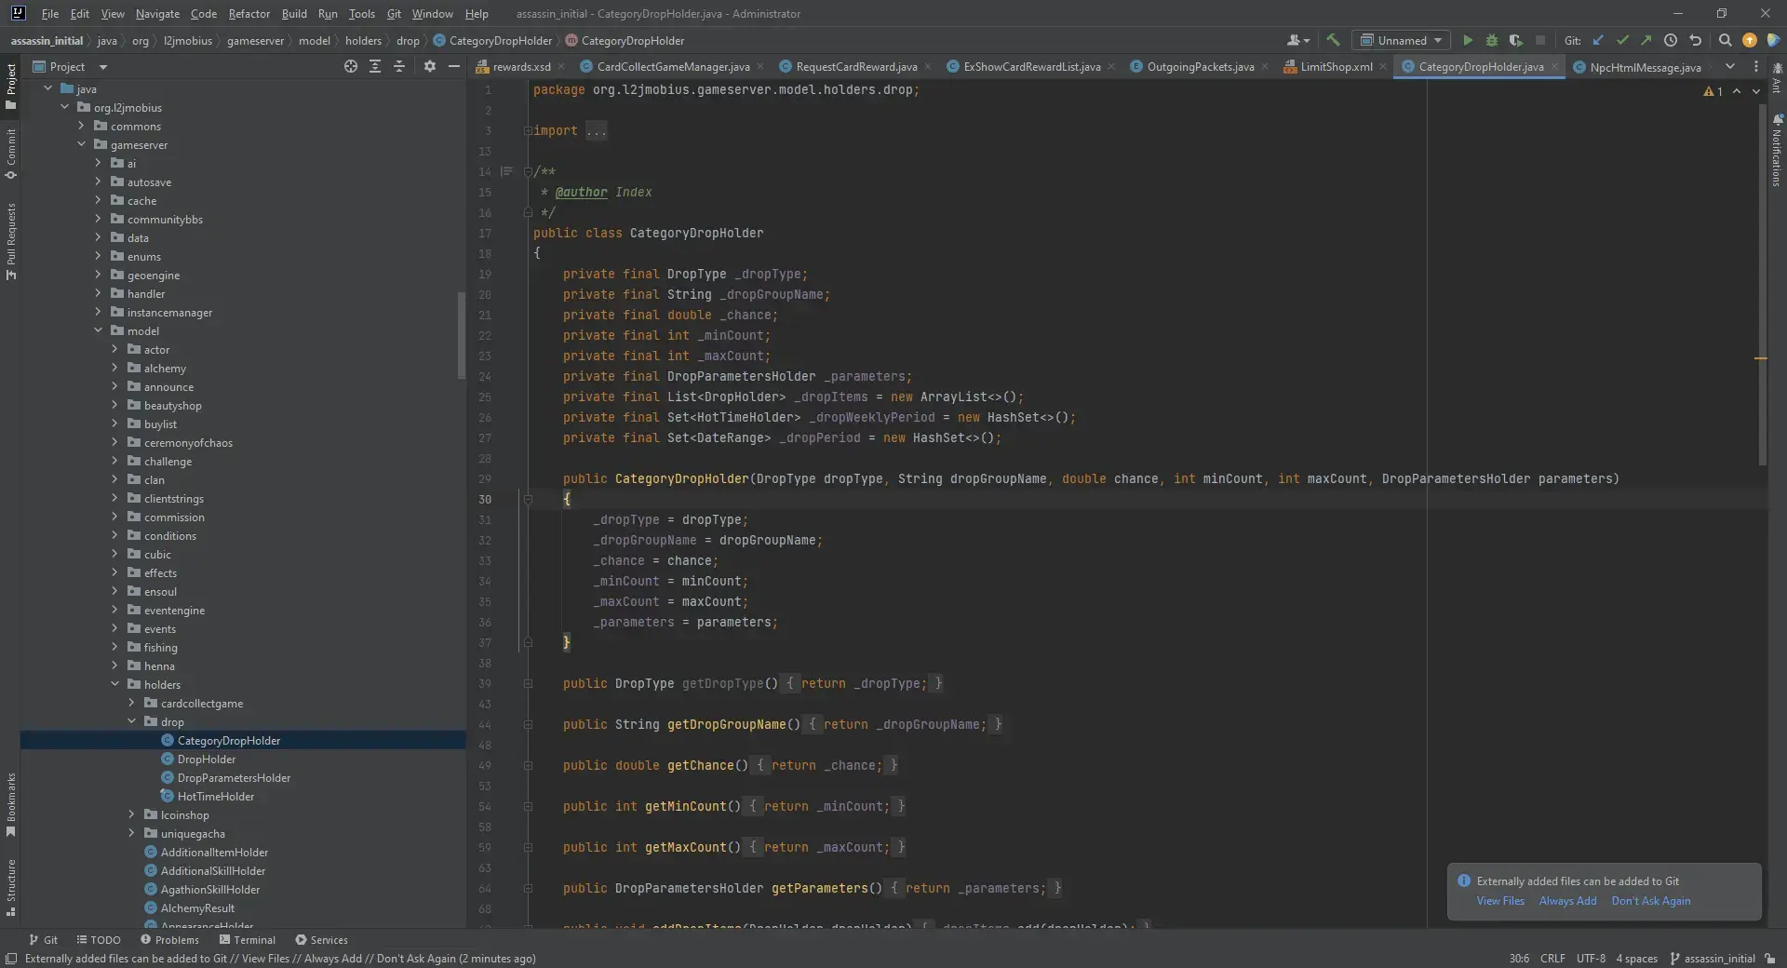Hide the Project panel with the minus icon
The height and width of the screenshot is (968, 1787).
[453, 66]
